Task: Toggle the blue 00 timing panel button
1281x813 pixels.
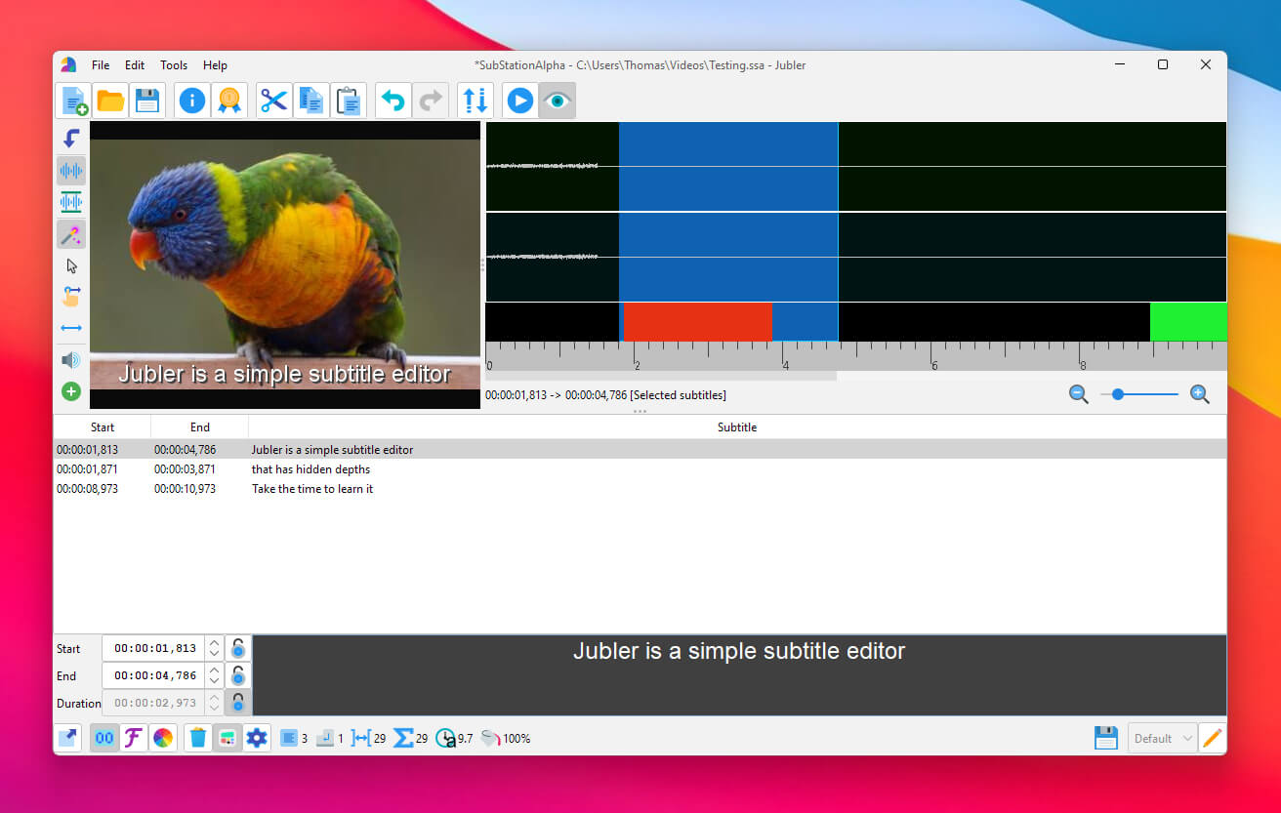Action: (104, 738)
